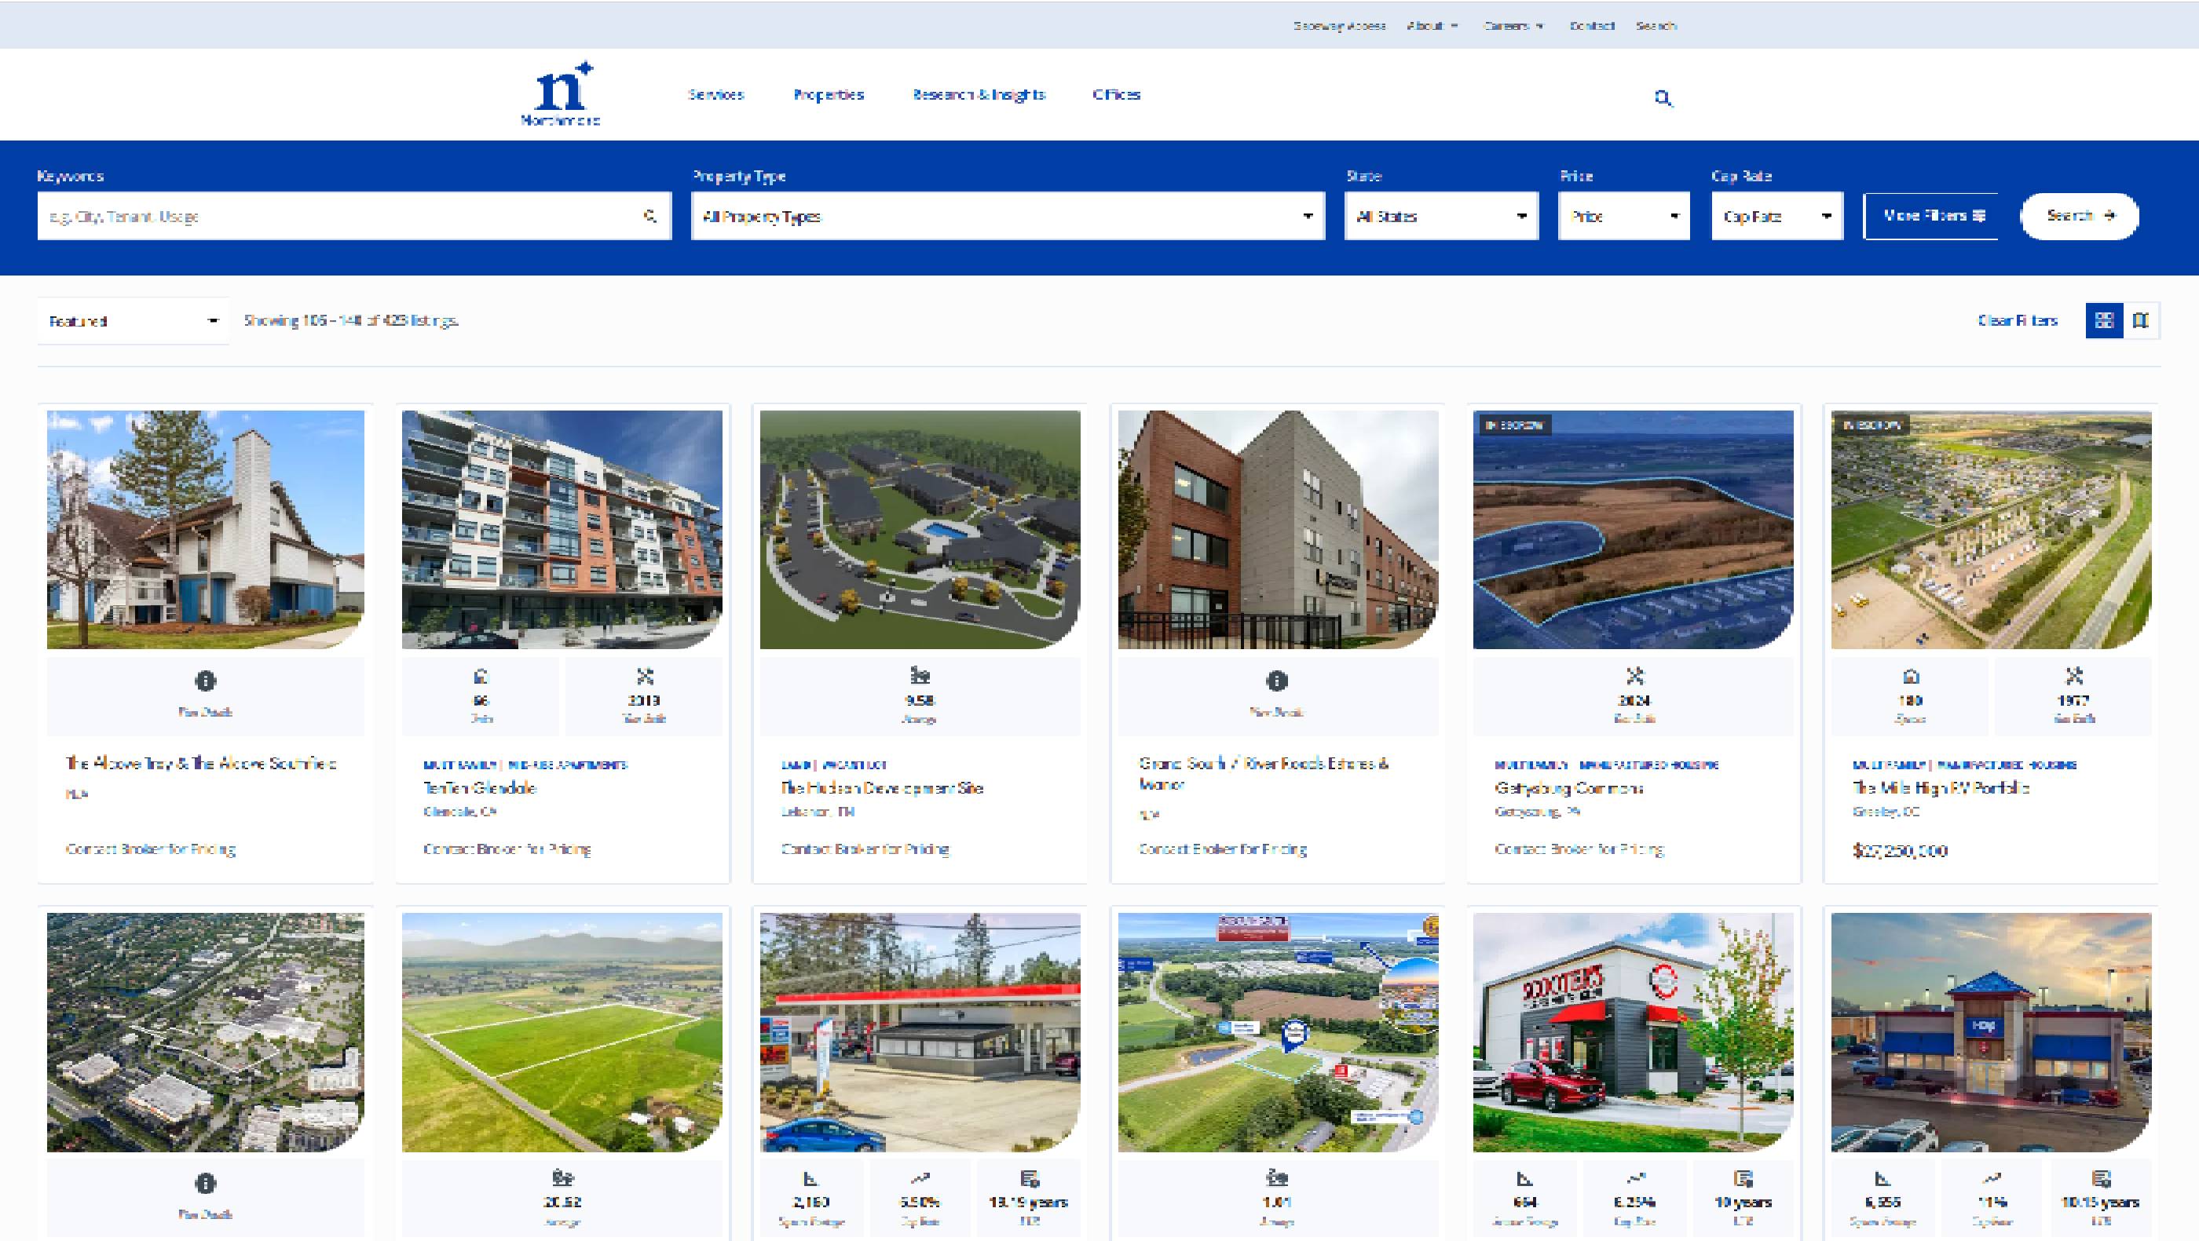Click The Alcove Troy property photo

[205, 530]
